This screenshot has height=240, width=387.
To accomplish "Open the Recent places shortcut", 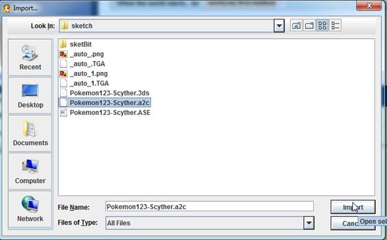I will click(30, 58).
